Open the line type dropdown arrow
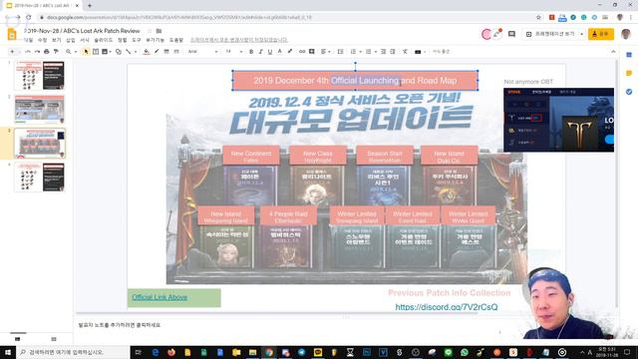 (136, 52)
